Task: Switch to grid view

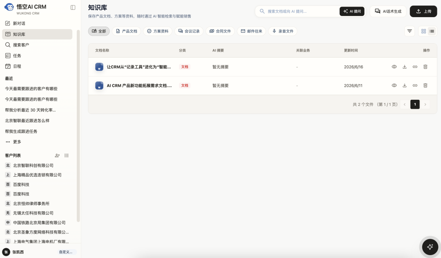Action: pos(423,31)
